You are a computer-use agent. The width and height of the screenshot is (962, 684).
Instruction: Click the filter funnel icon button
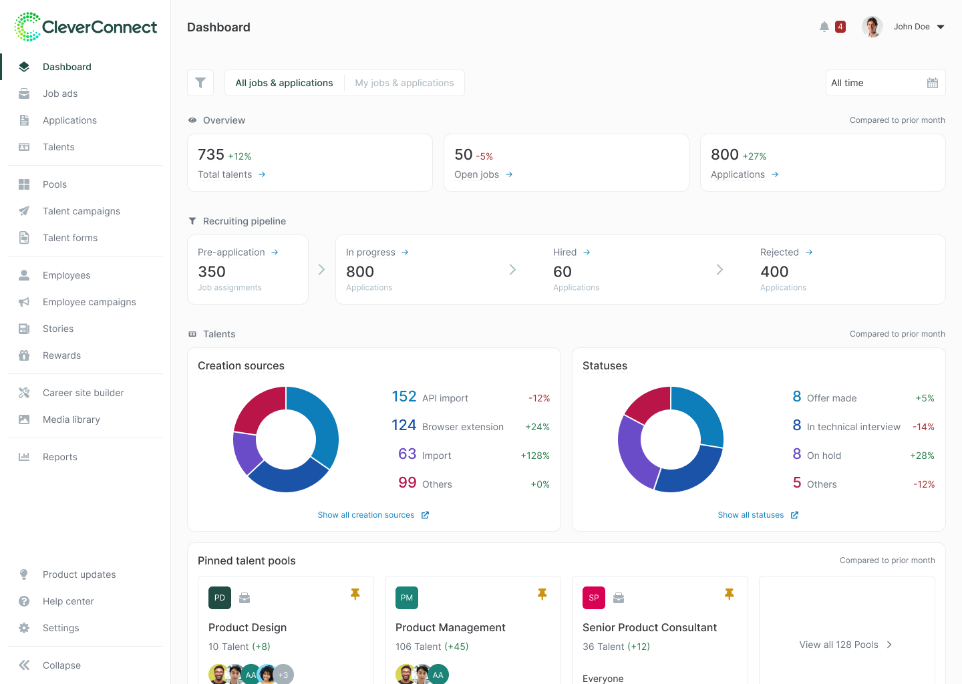(200, 83)
